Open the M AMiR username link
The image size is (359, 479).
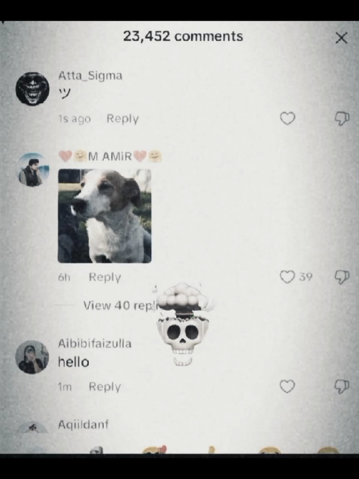tap(110, 156)
